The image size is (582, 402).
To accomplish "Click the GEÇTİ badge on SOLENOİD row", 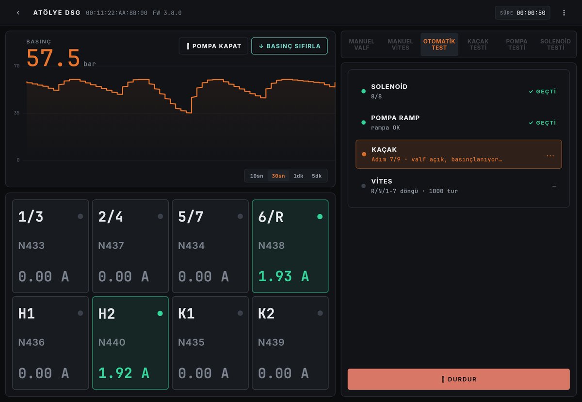I will tap(542, 91).
